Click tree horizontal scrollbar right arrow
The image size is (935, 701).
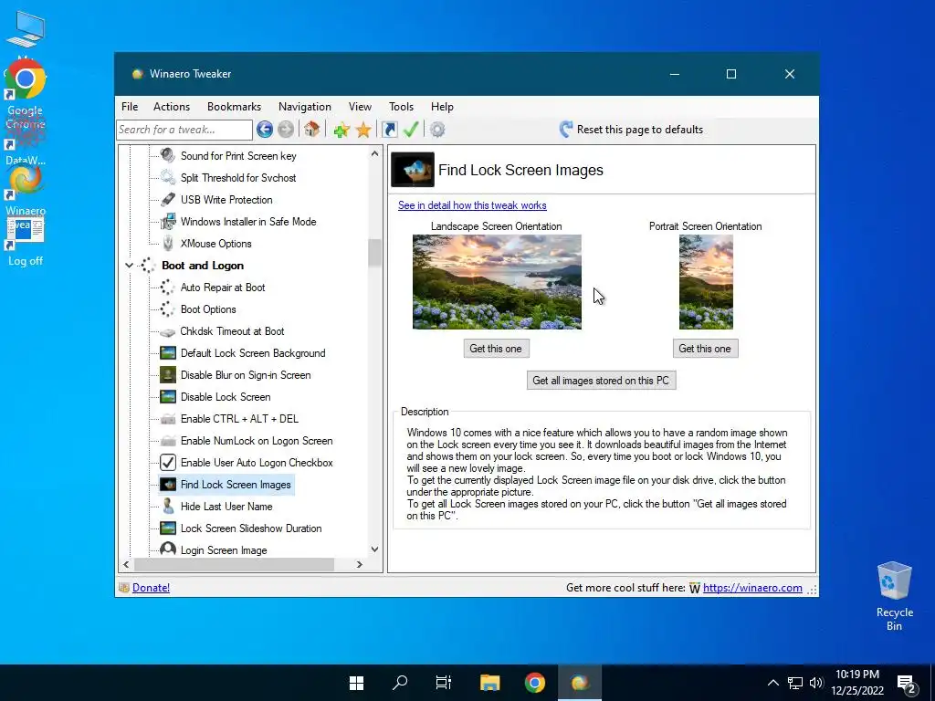tap(359, 564)
